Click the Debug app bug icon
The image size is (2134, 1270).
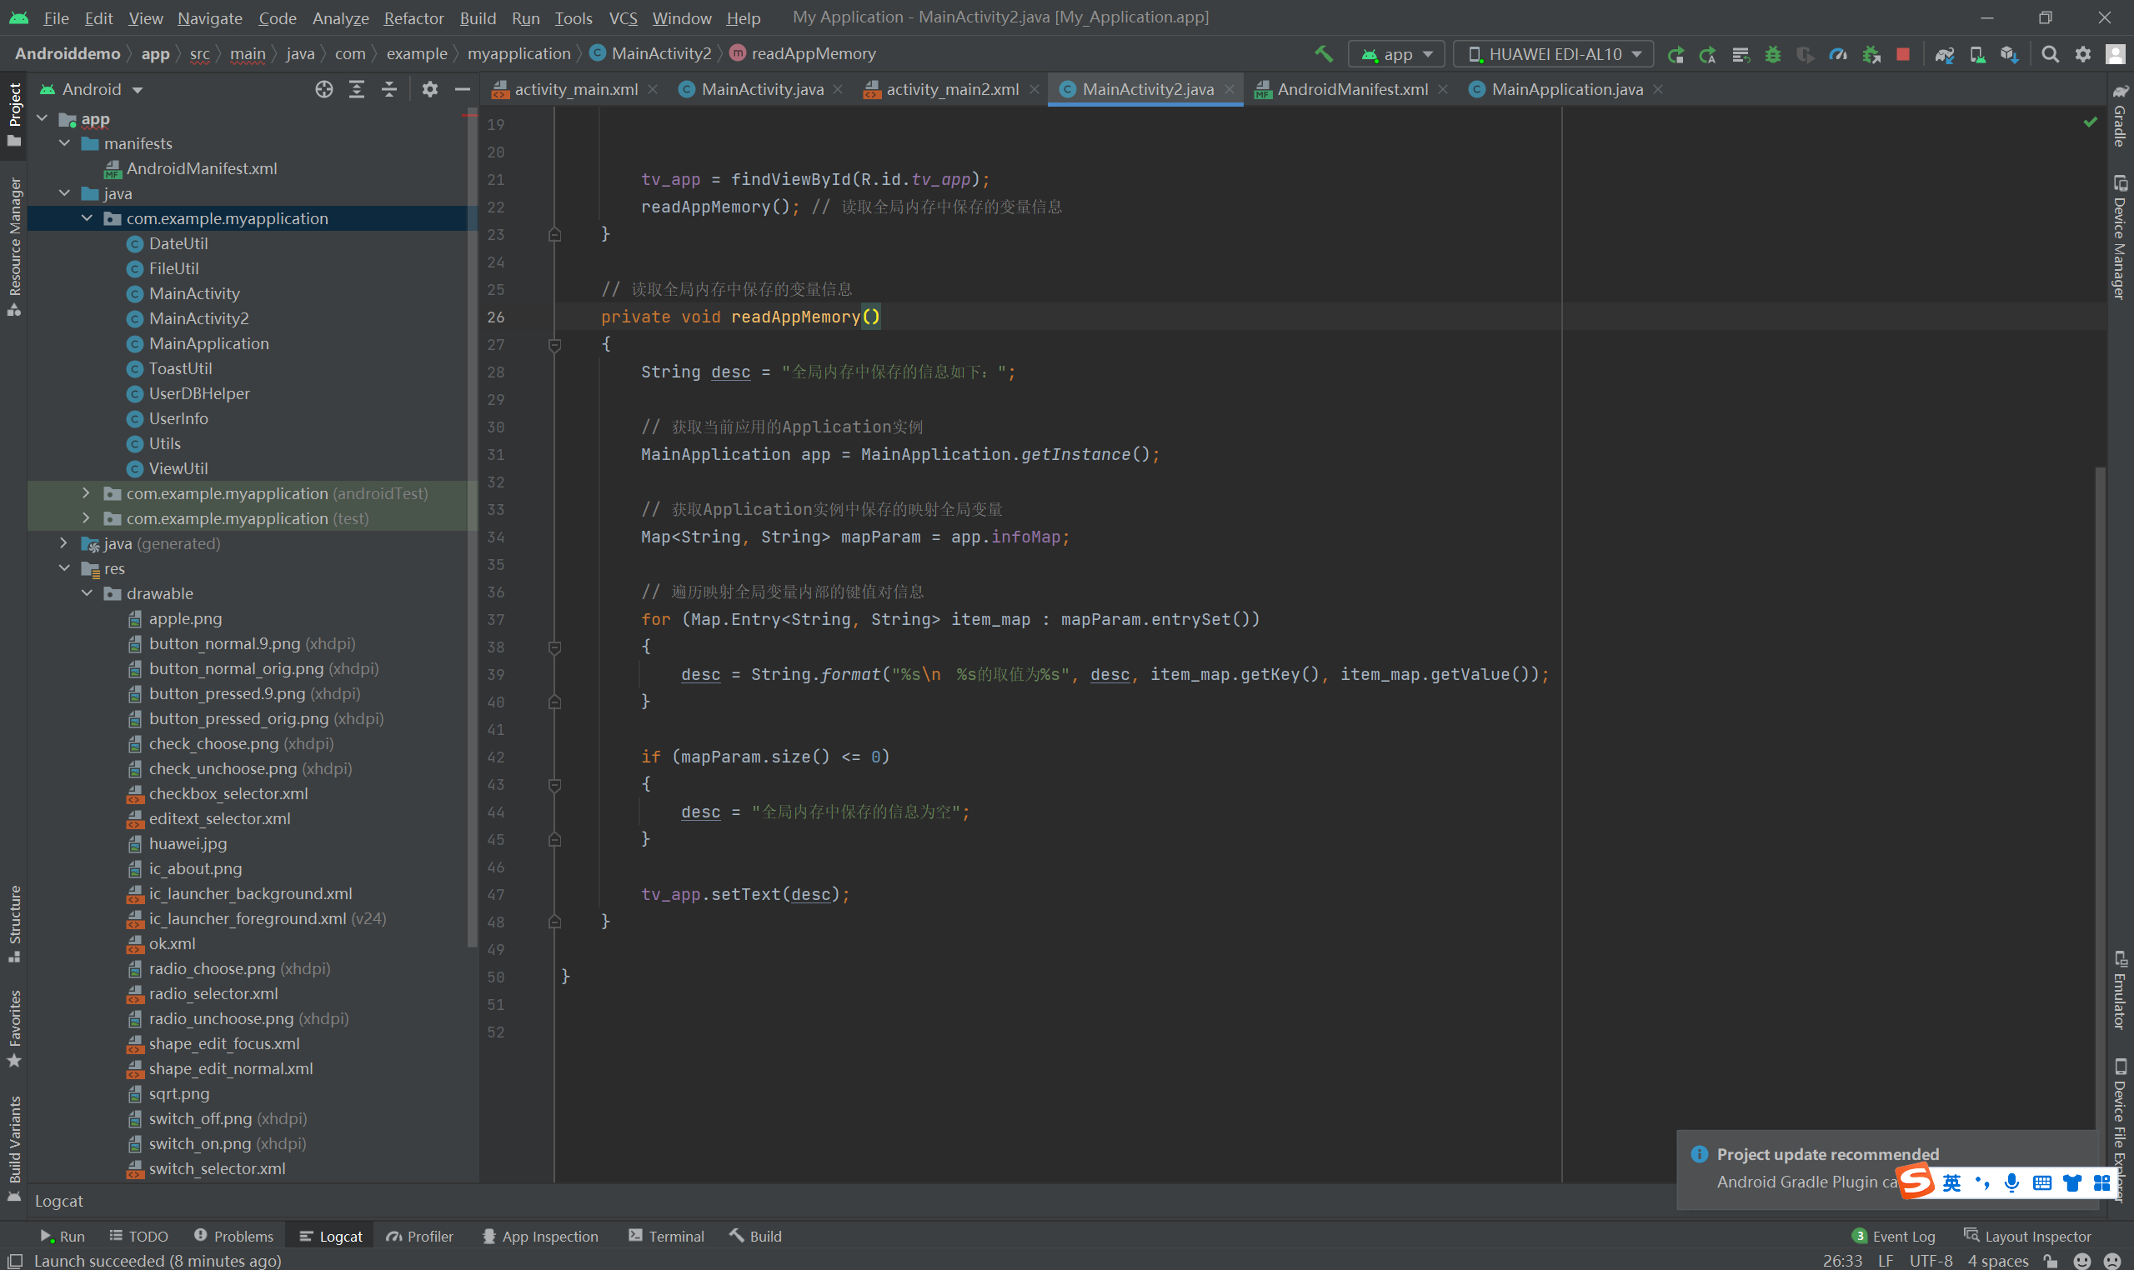(1773, 54)
